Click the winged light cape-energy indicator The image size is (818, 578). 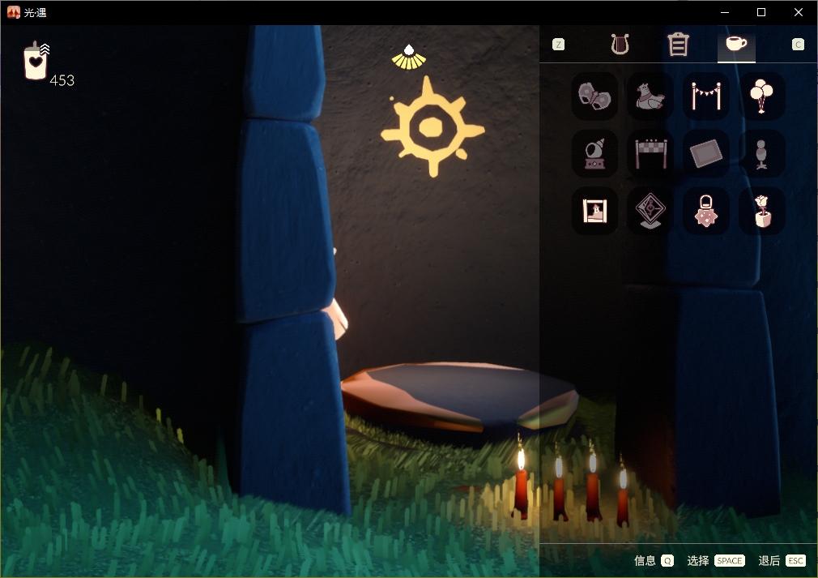[409, 58]
